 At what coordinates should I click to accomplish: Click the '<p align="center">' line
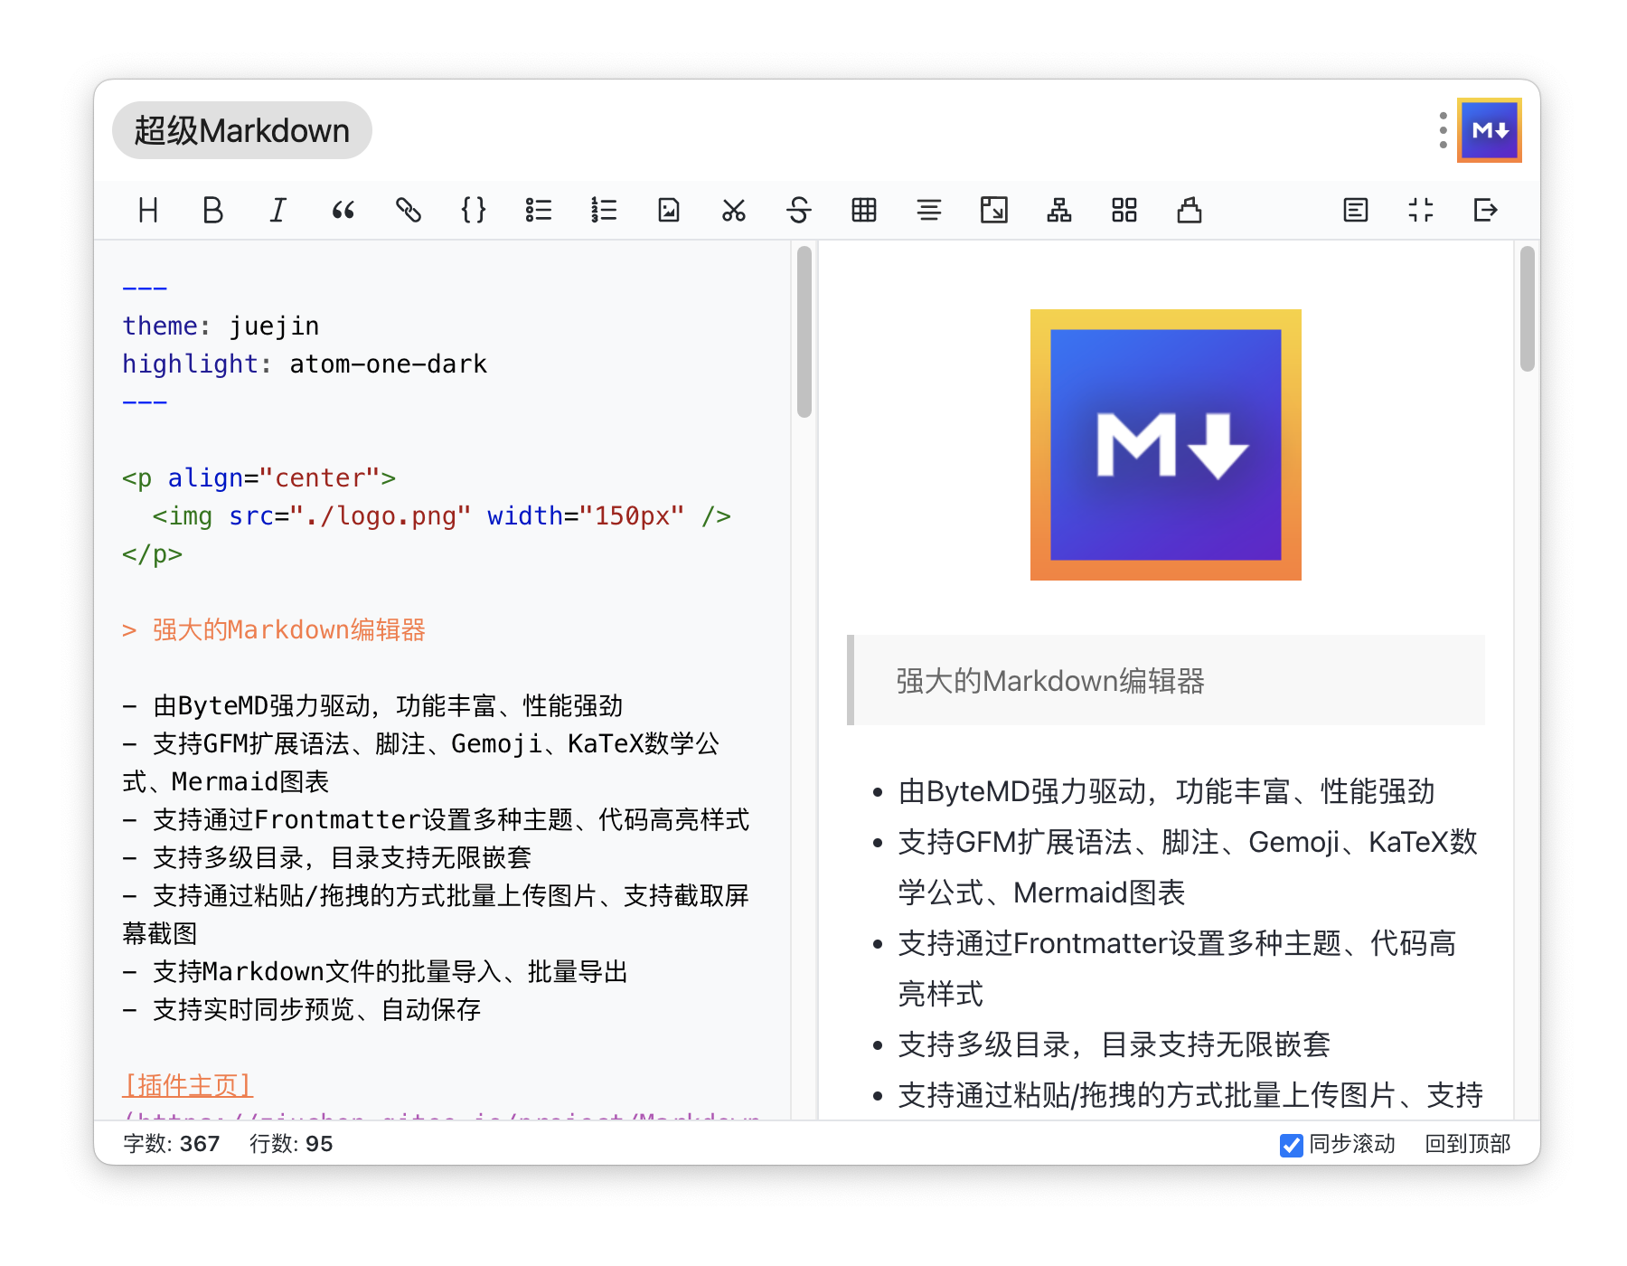click(259, 477)
